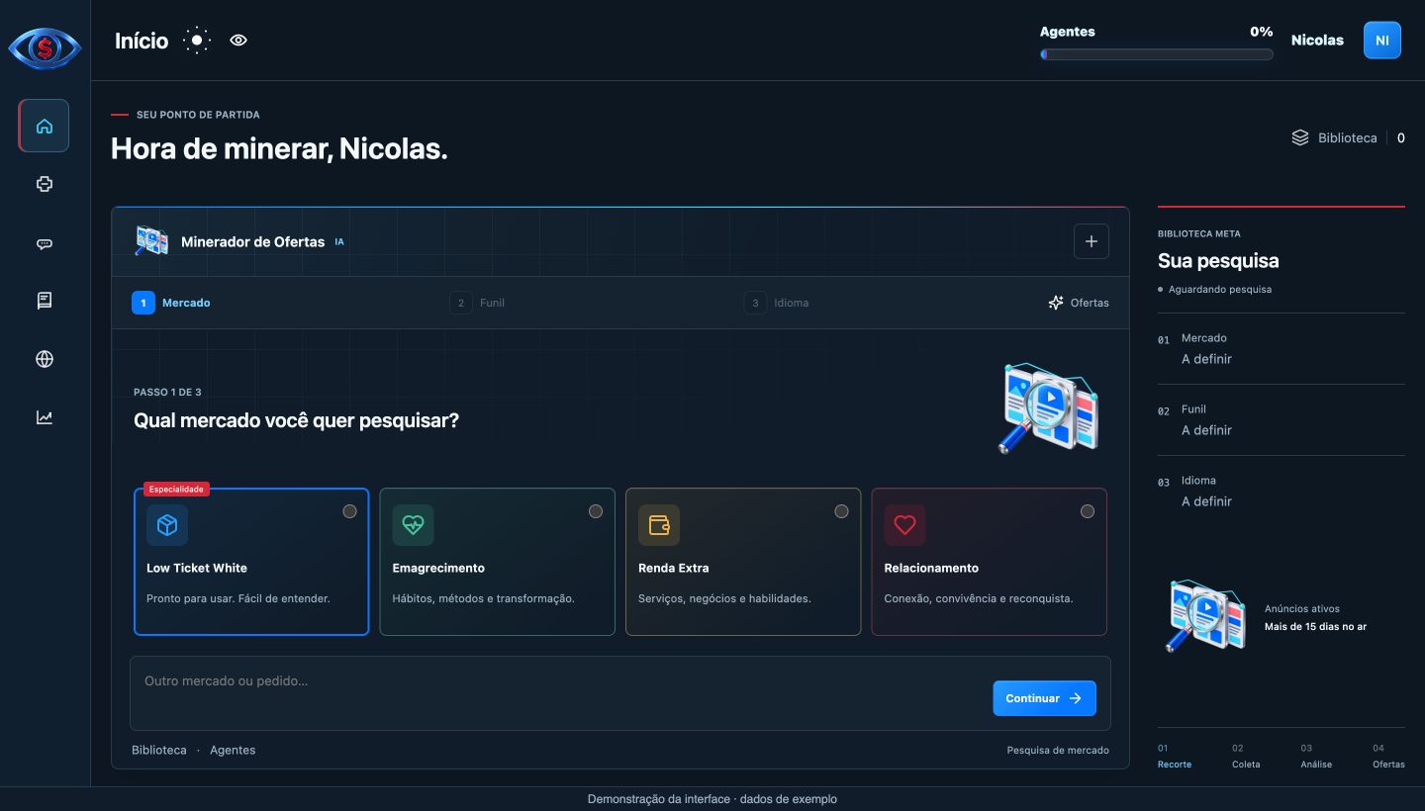Click the 02 Funil A definir row
This screenshot has height=811, width=1425.
[x=1282, y=419]
